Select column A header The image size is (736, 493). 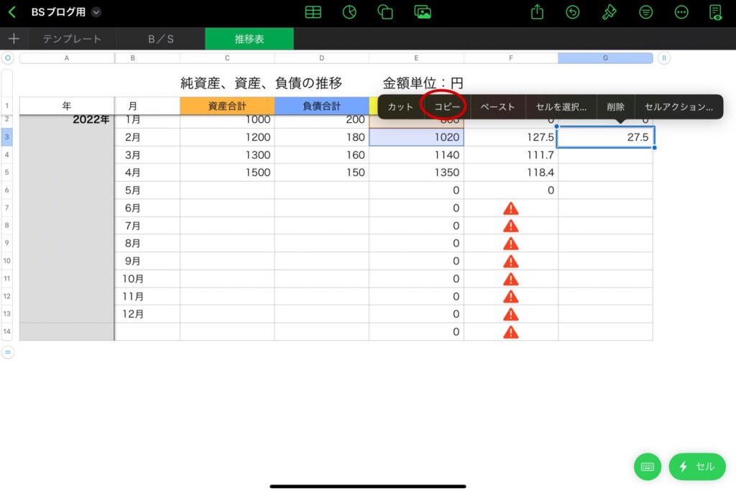coord(67,57)
